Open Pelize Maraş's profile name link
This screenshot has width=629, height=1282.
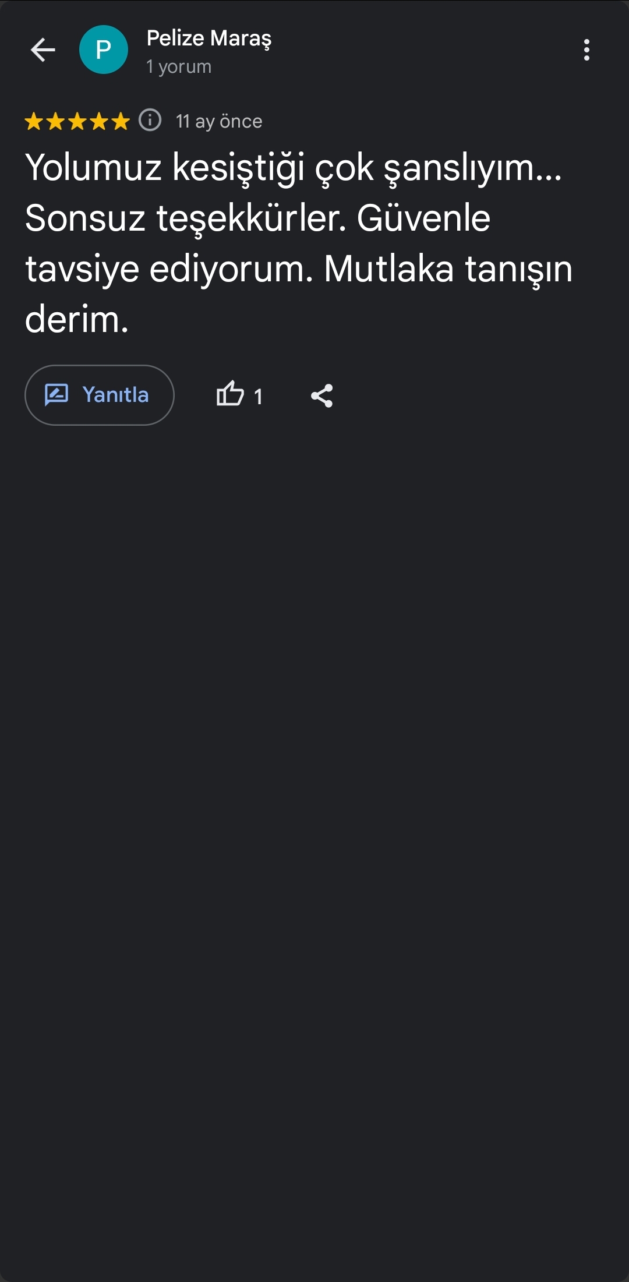[x=209, y=38]
